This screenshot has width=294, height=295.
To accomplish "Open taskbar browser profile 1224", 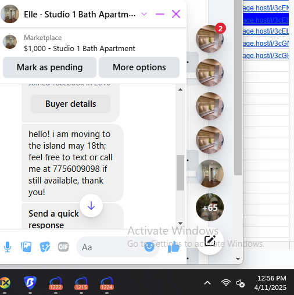I will click(107, 283).
